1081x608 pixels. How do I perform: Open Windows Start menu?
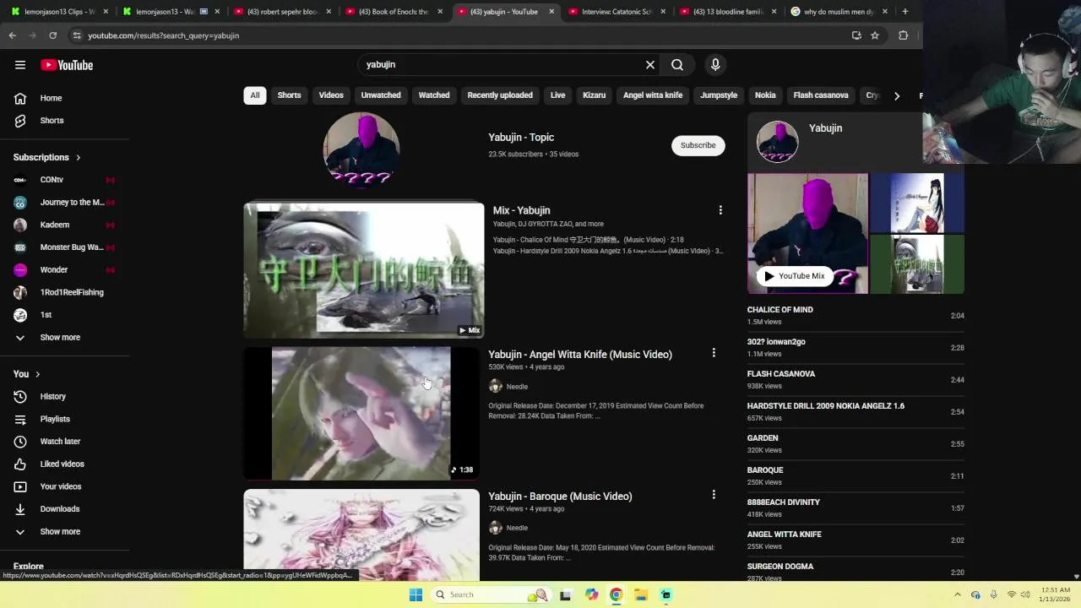416,594
